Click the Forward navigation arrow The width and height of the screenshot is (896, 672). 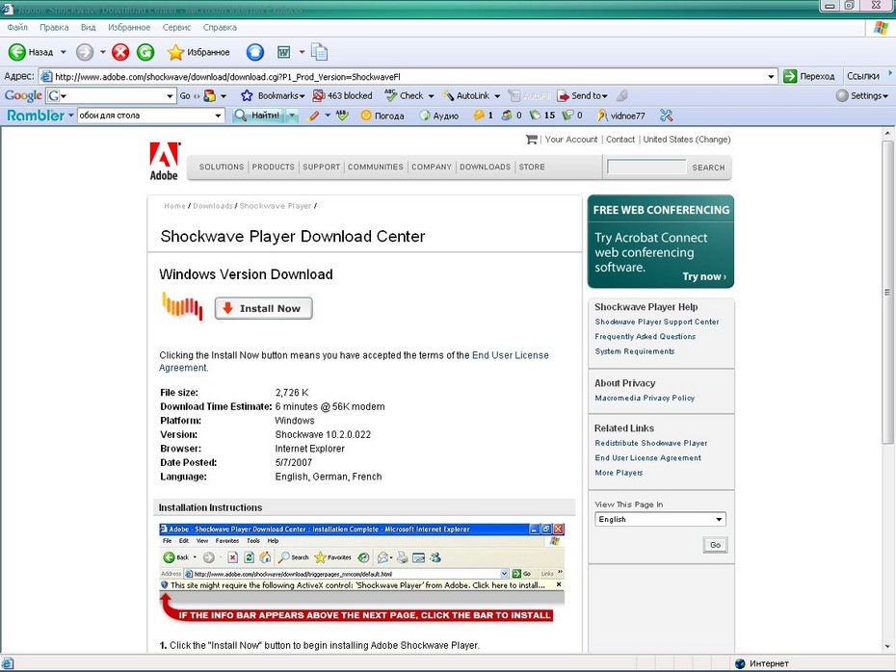[85, 52]
